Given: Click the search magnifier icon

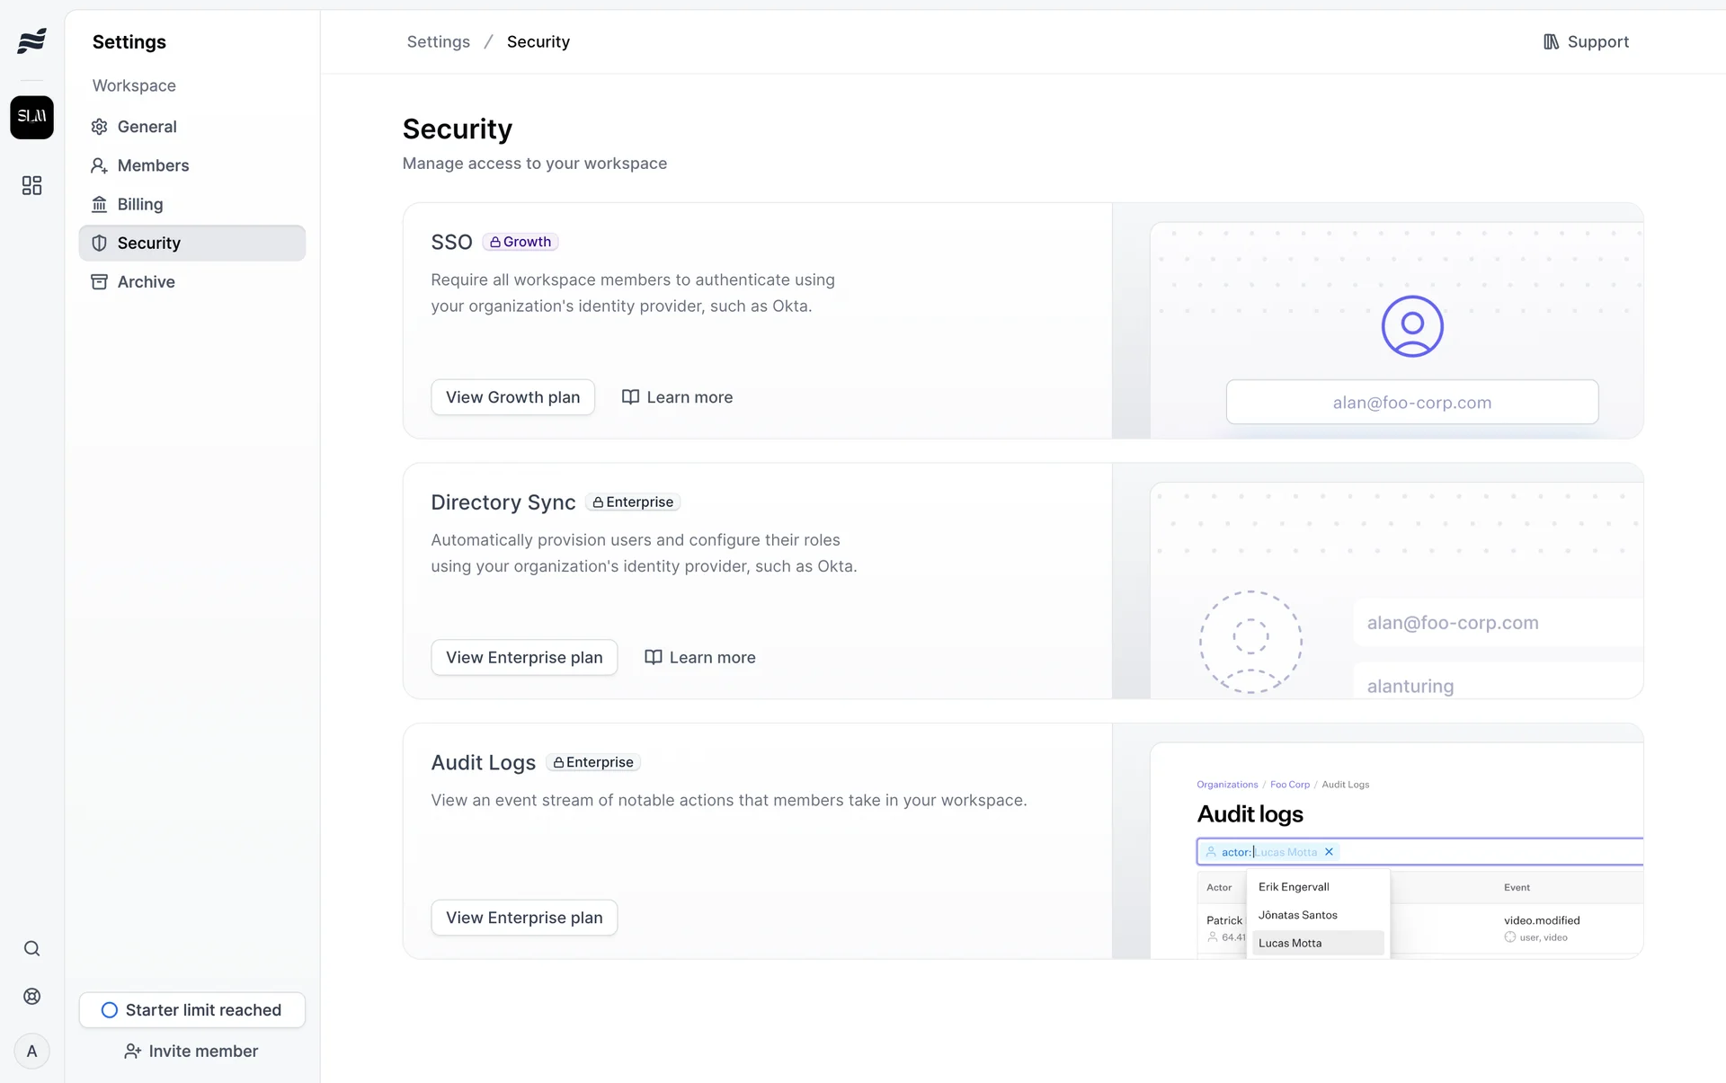Looking at the screenshot, I should coord(31,948).
